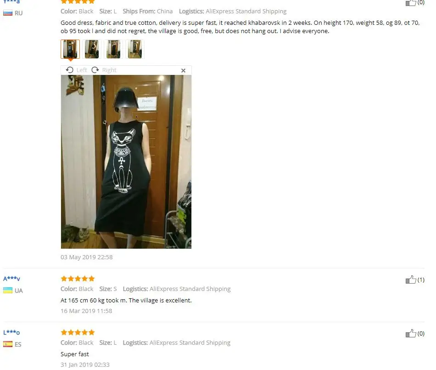Screen dimensions: 436x370
Task: Click the 'Left' rotate label
Action: click(x=82, y=70)
